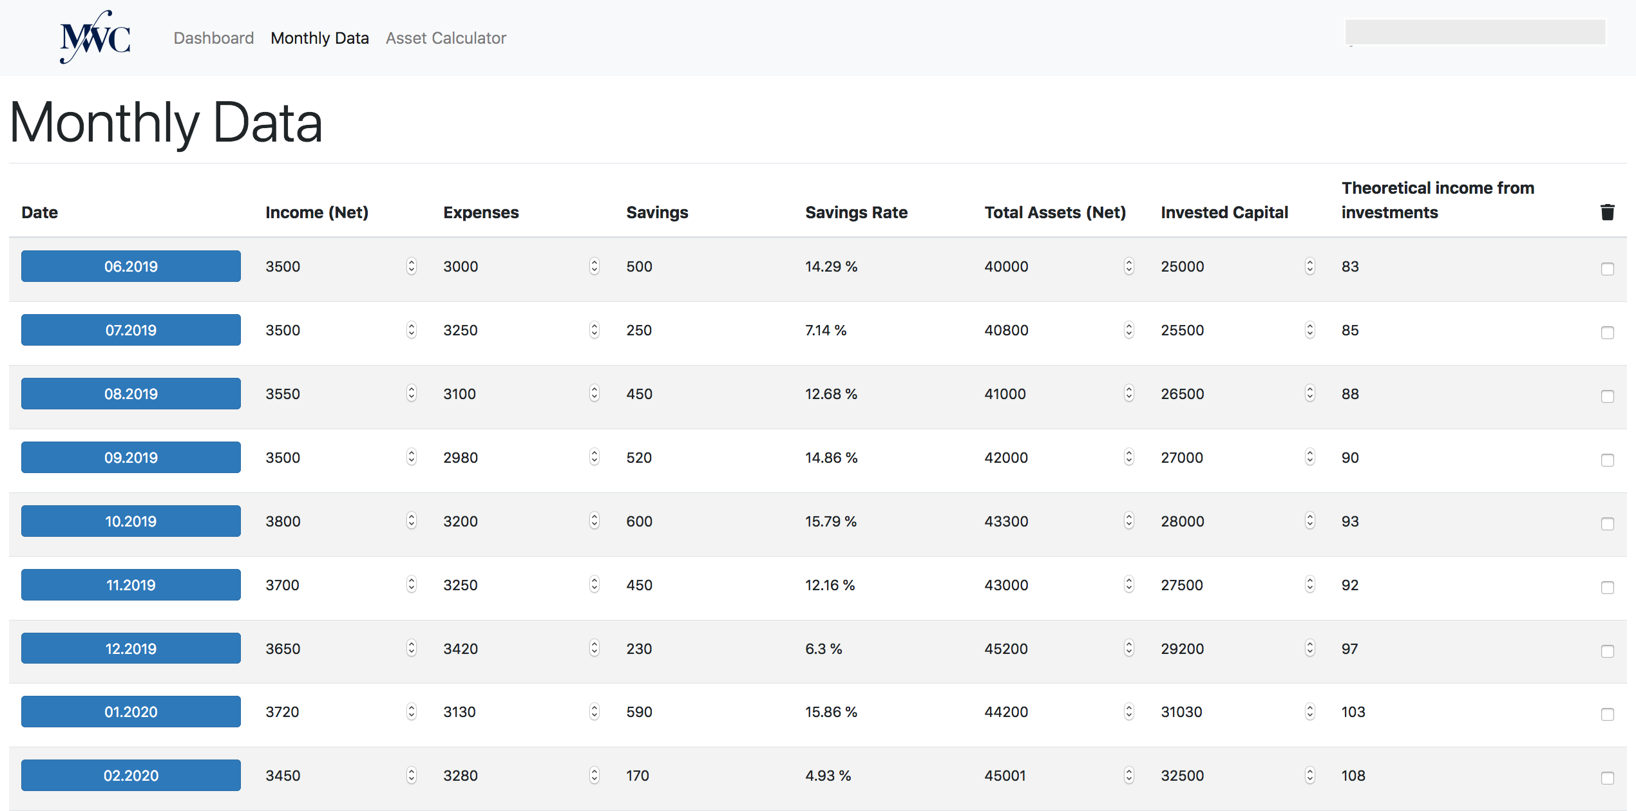1636x811 pixels.
Task: Select the 02.2020 date button
Action: click(x=131, y=775)
